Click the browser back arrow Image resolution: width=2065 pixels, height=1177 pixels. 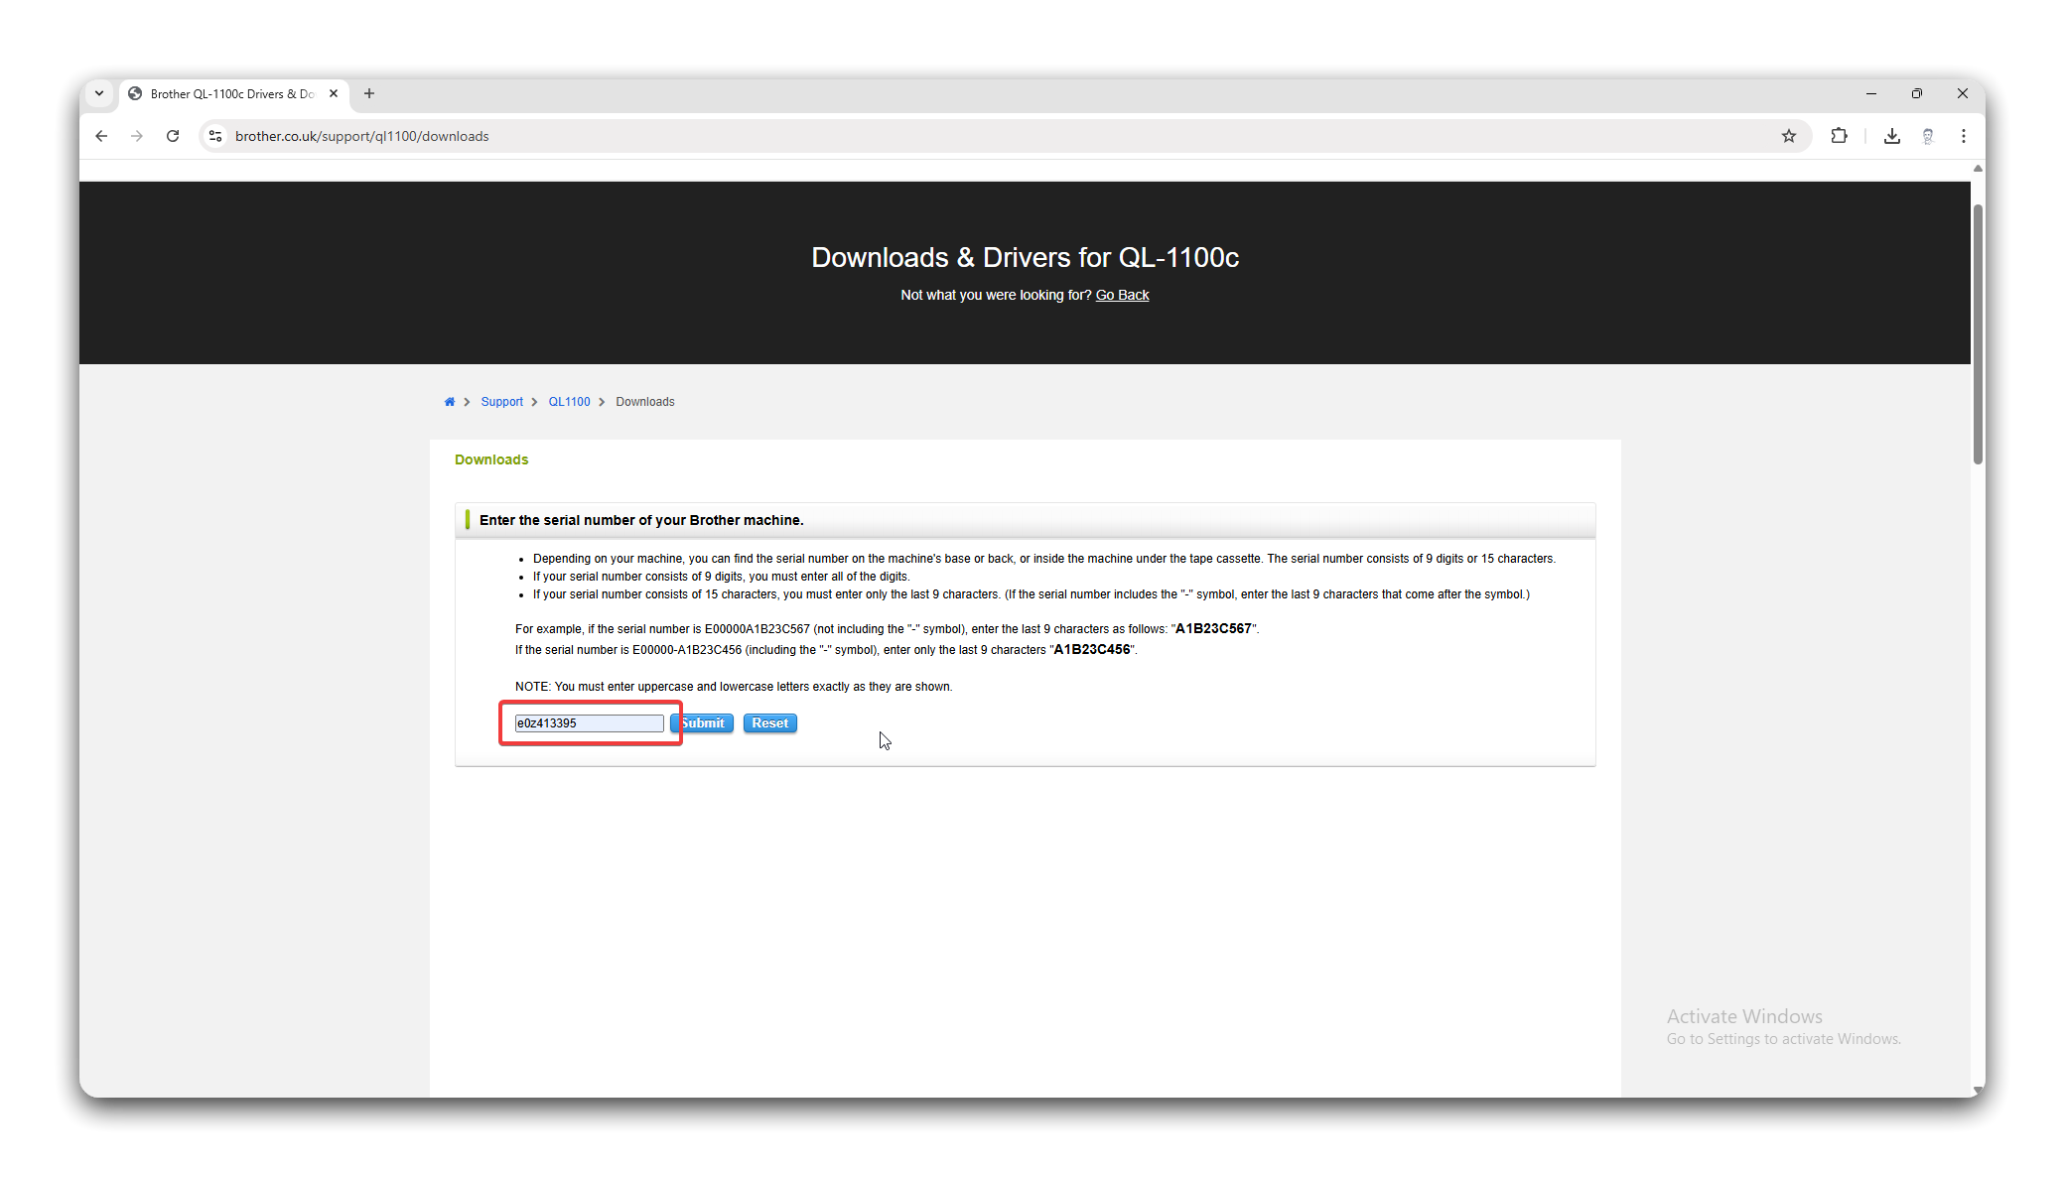101,136
